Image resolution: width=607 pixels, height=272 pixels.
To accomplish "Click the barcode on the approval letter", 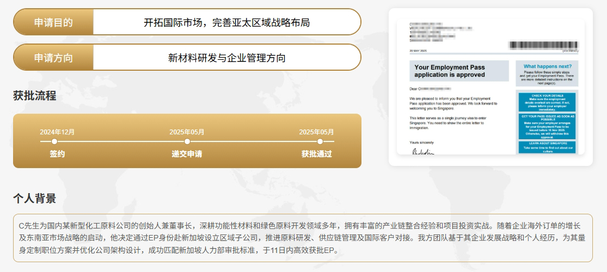I will [543, 45].
